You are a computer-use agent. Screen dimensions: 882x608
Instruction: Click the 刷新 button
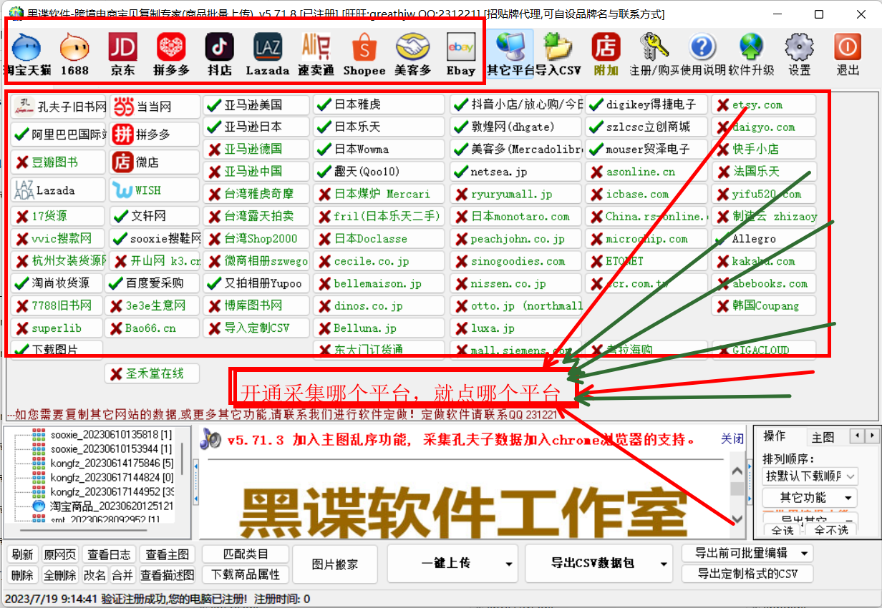pyautogui.click(x=23, y=554)
